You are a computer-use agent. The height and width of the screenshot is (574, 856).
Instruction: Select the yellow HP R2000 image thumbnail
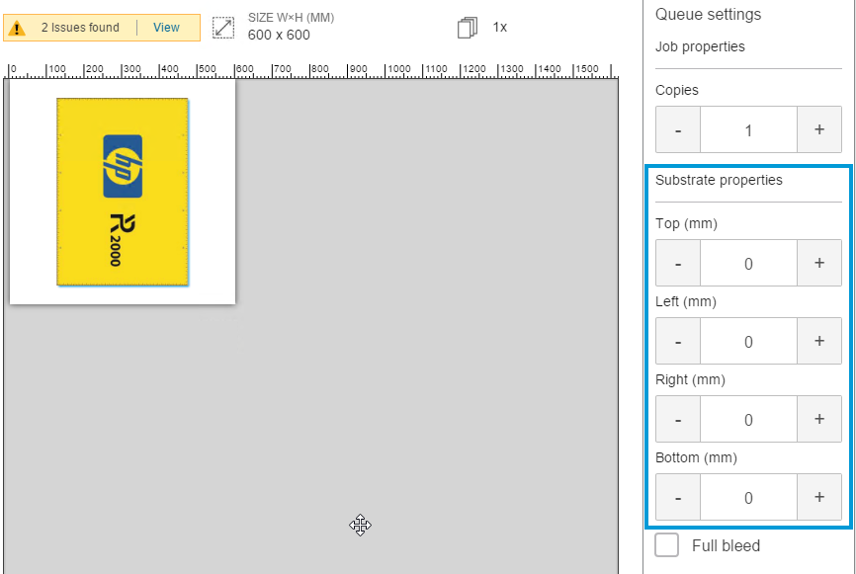coord(123,192)
